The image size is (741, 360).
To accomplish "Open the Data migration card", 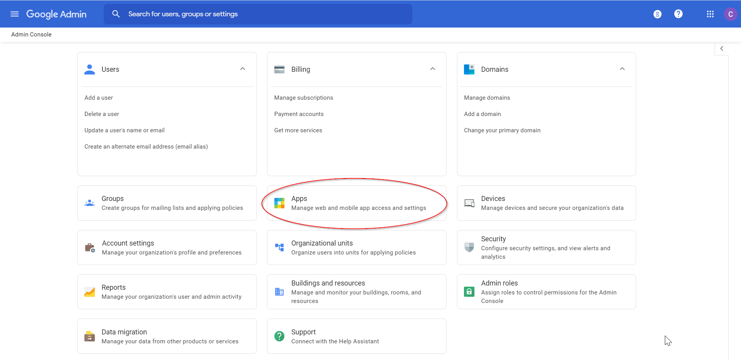I will coord(167,336).
